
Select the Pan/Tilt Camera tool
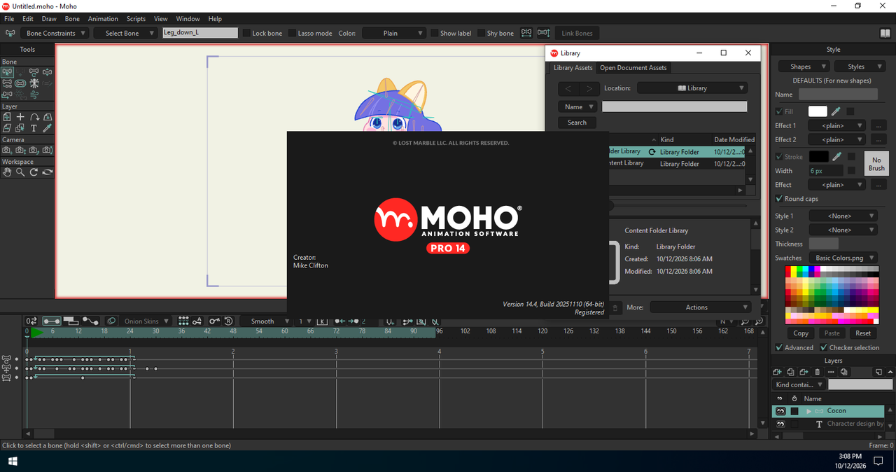(x=48, y=150)
